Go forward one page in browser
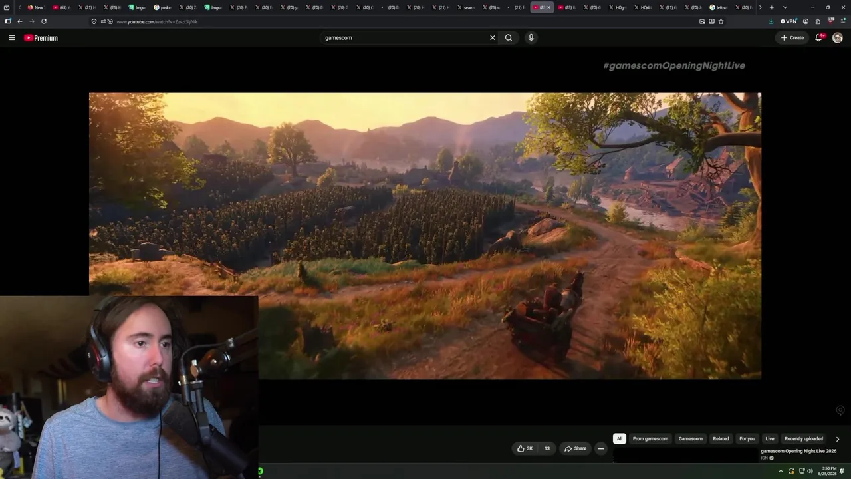851x479 pixels. [31, 21]
